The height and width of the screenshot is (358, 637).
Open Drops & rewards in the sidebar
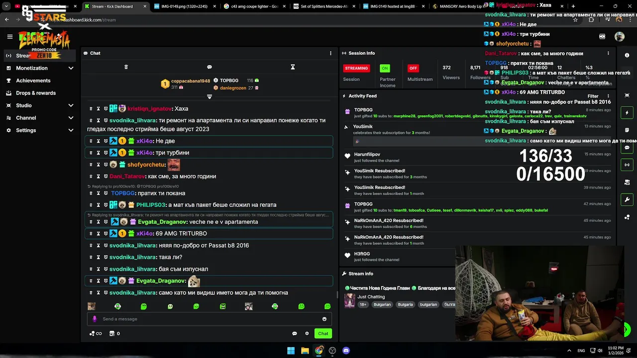point(40,93)
